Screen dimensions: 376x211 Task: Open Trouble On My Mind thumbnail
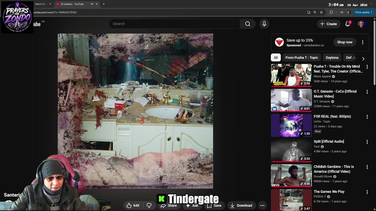pos(291,75)
